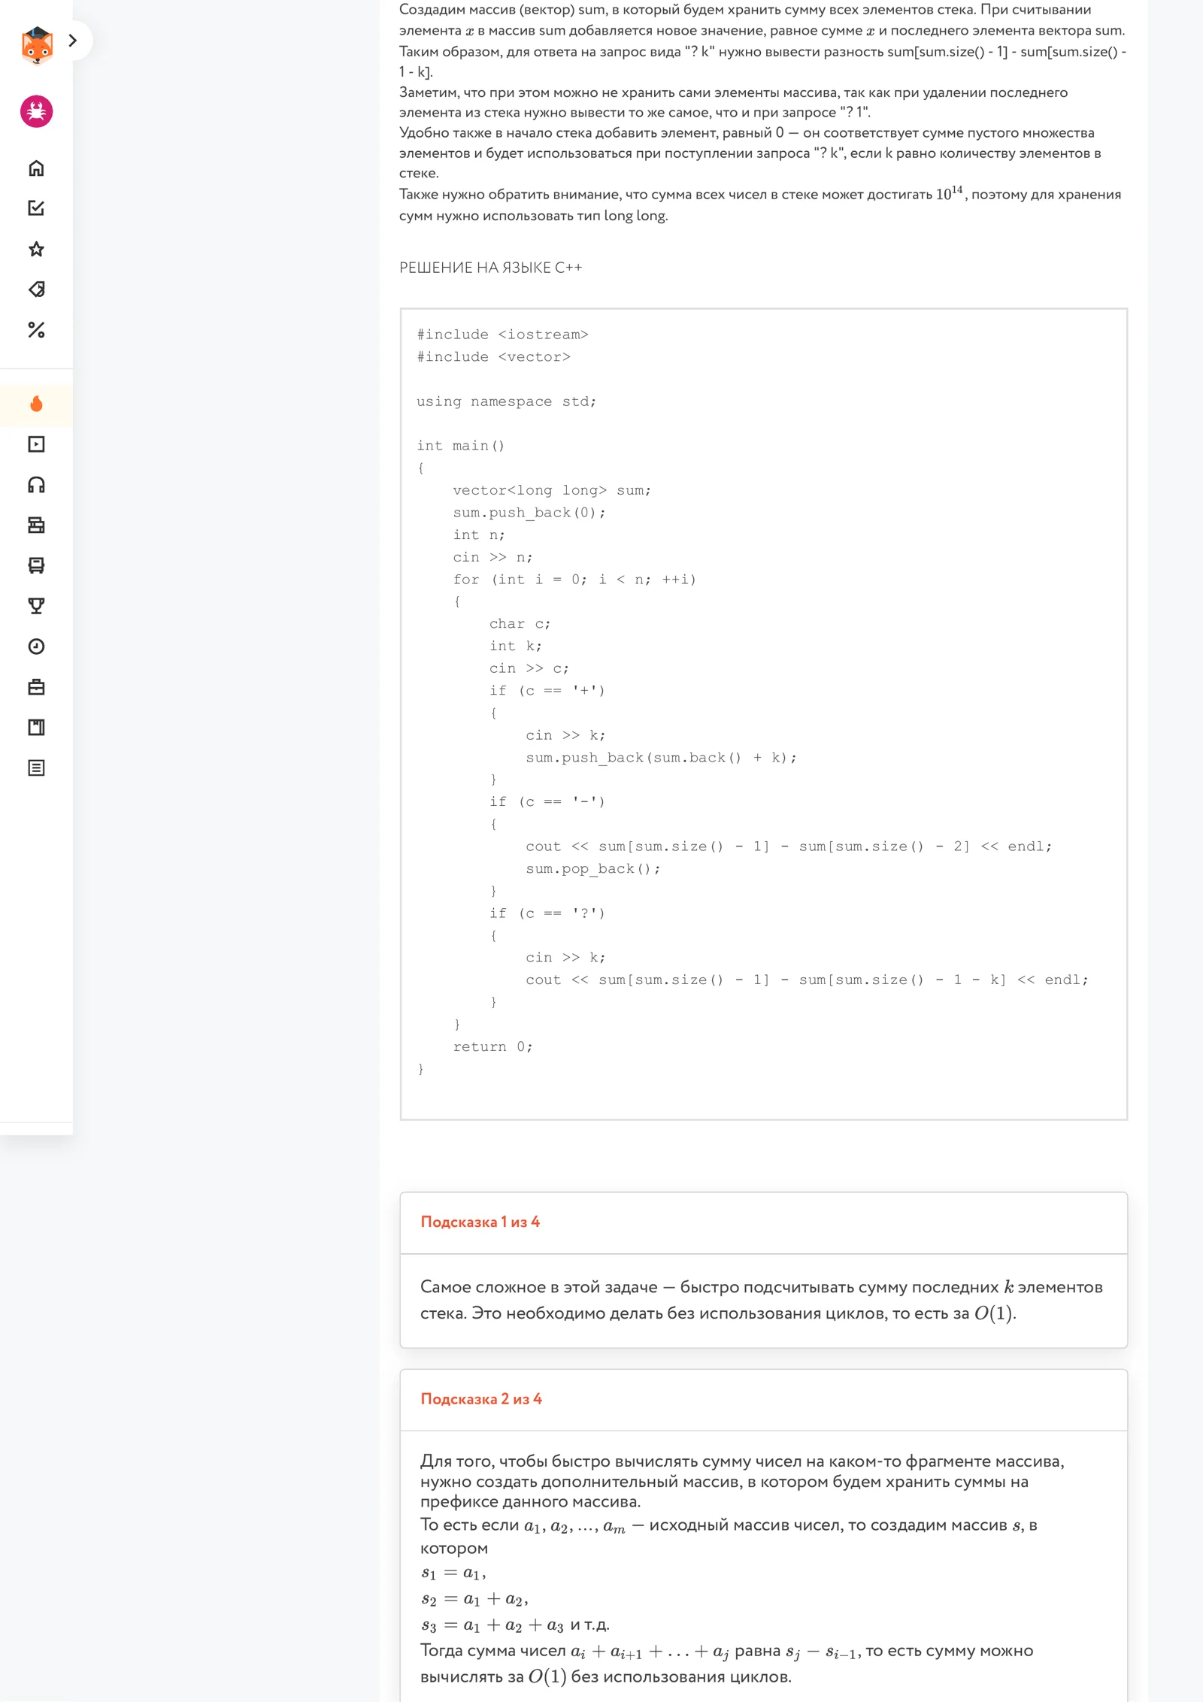Click the "if (c == '-')" code line

[x=547, y=802]
